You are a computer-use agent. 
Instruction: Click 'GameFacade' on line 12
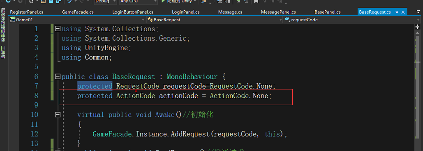(112, 134)
